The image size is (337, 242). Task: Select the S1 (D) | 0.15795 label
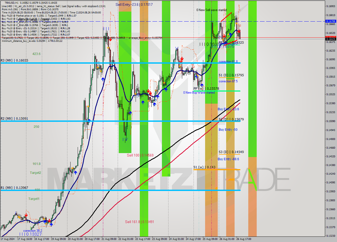231,75
